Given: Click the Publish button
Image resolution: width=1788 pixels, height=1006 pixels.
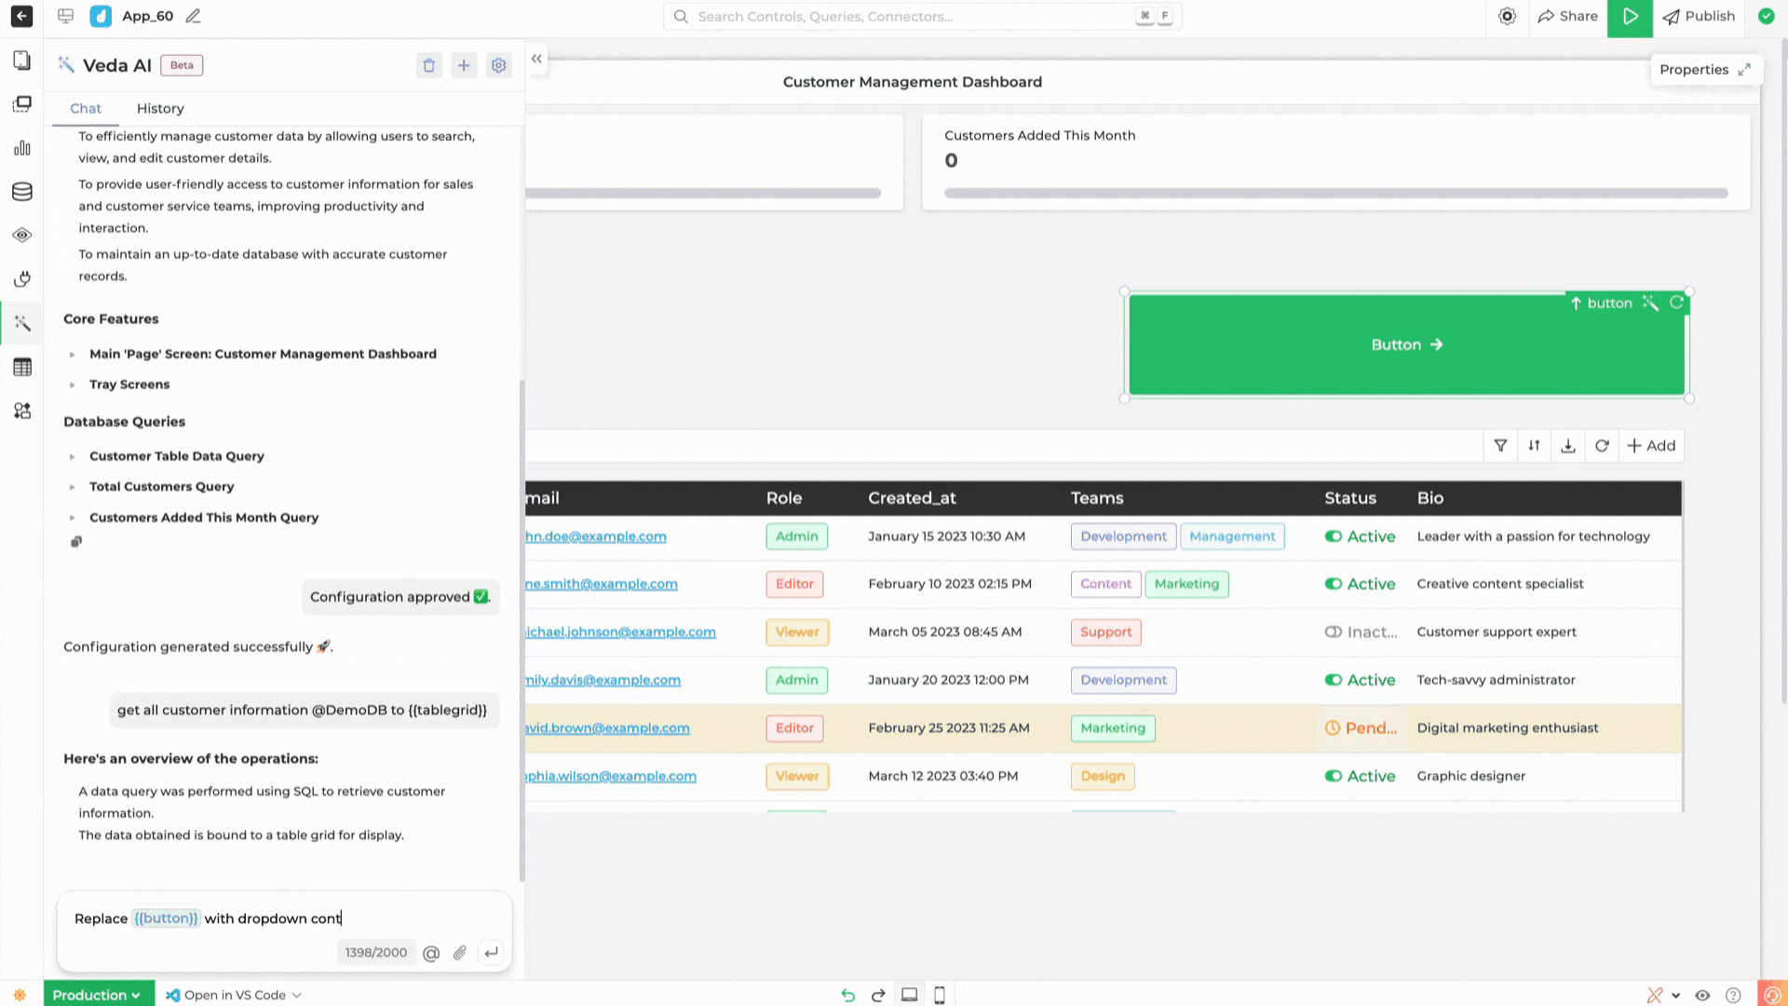Looking at the screenshot, I should 1700,16.
